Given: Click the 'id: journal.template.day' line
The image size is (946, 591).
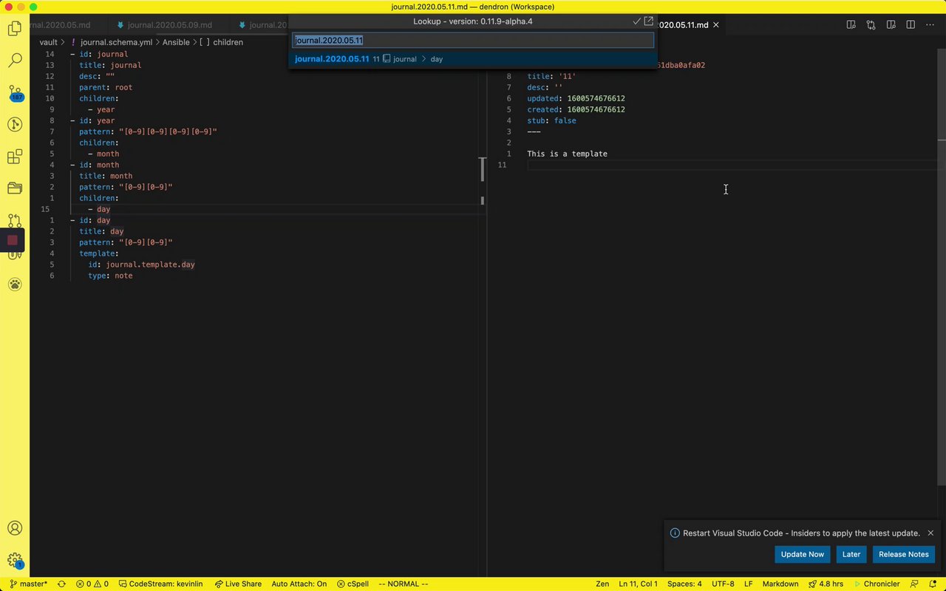Looking at the screenshot, I should click(x=141, y=264).
